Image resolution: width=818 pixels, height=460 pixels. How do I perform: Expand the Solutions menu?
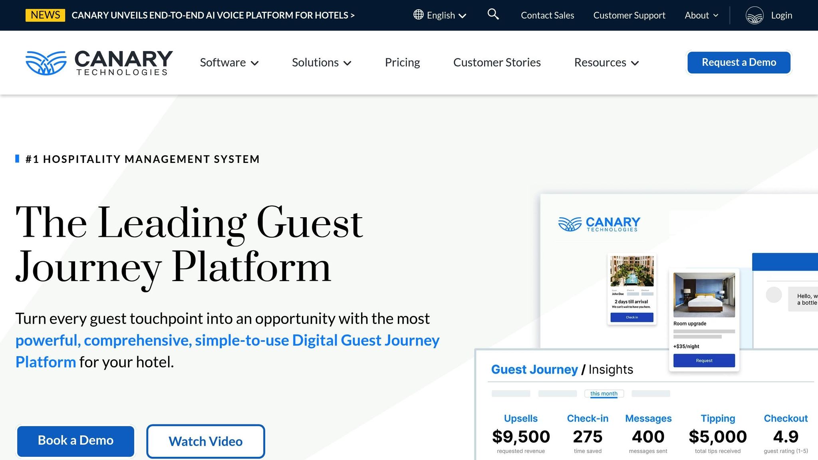pos(322,63)
